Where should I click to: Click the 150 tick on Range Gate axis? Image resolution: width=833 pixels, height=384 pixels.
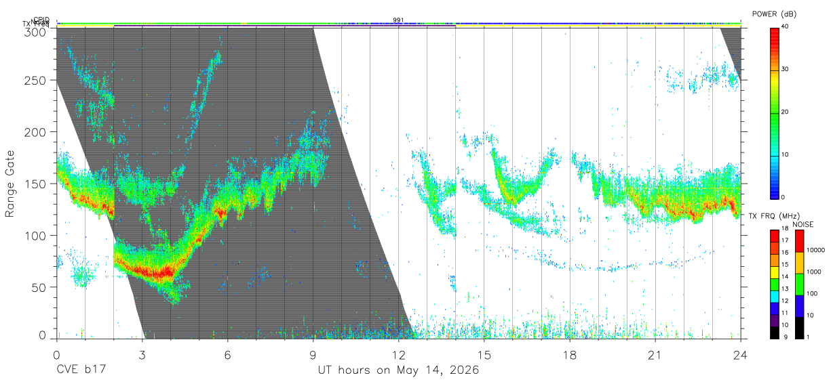pos(35,184)
